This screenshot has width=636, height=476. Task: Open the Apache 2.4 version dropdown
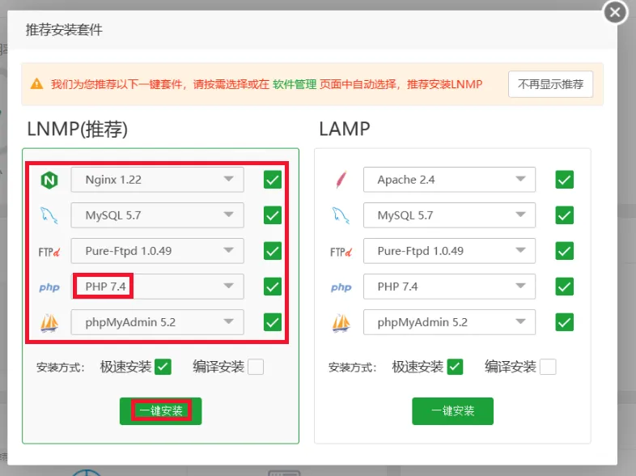coord(449,180)
